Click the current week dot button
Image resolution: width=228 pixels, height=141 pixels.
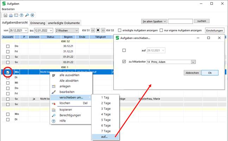pos(98,31)
